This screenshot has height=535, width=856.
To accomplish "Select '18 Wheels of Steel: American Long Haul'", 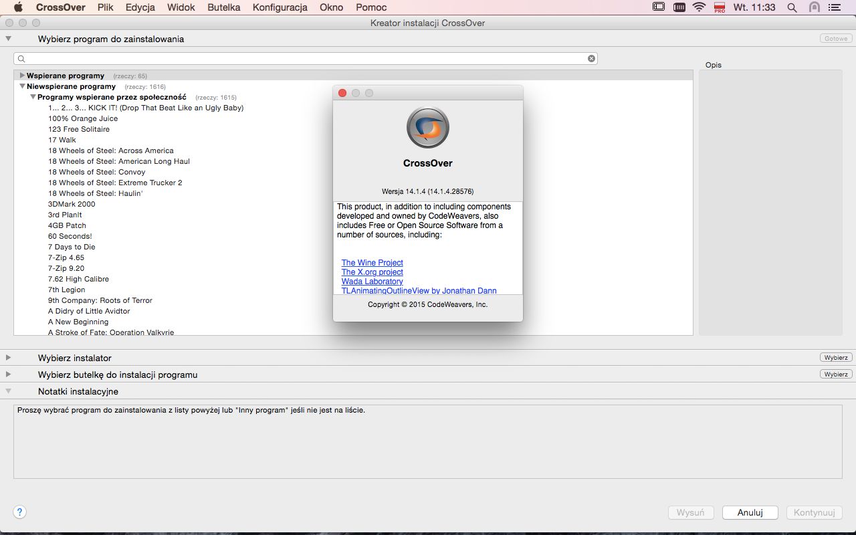I will (x=119, y=161).
